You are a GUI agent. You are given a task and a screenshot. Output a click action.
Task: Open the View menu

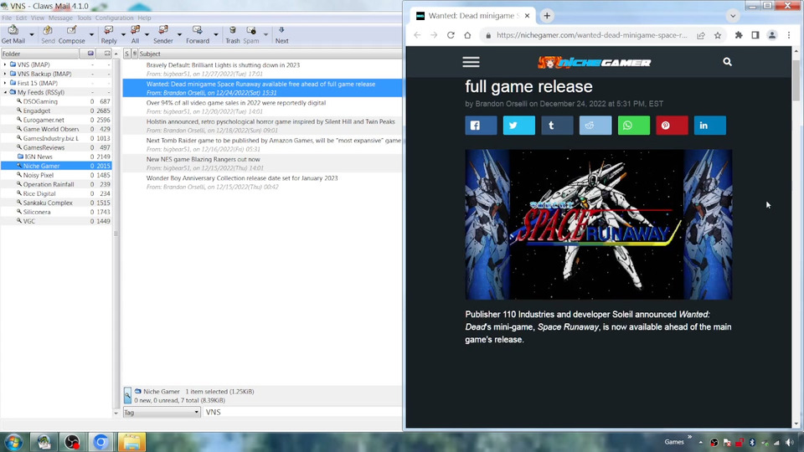tap(38, 18)
